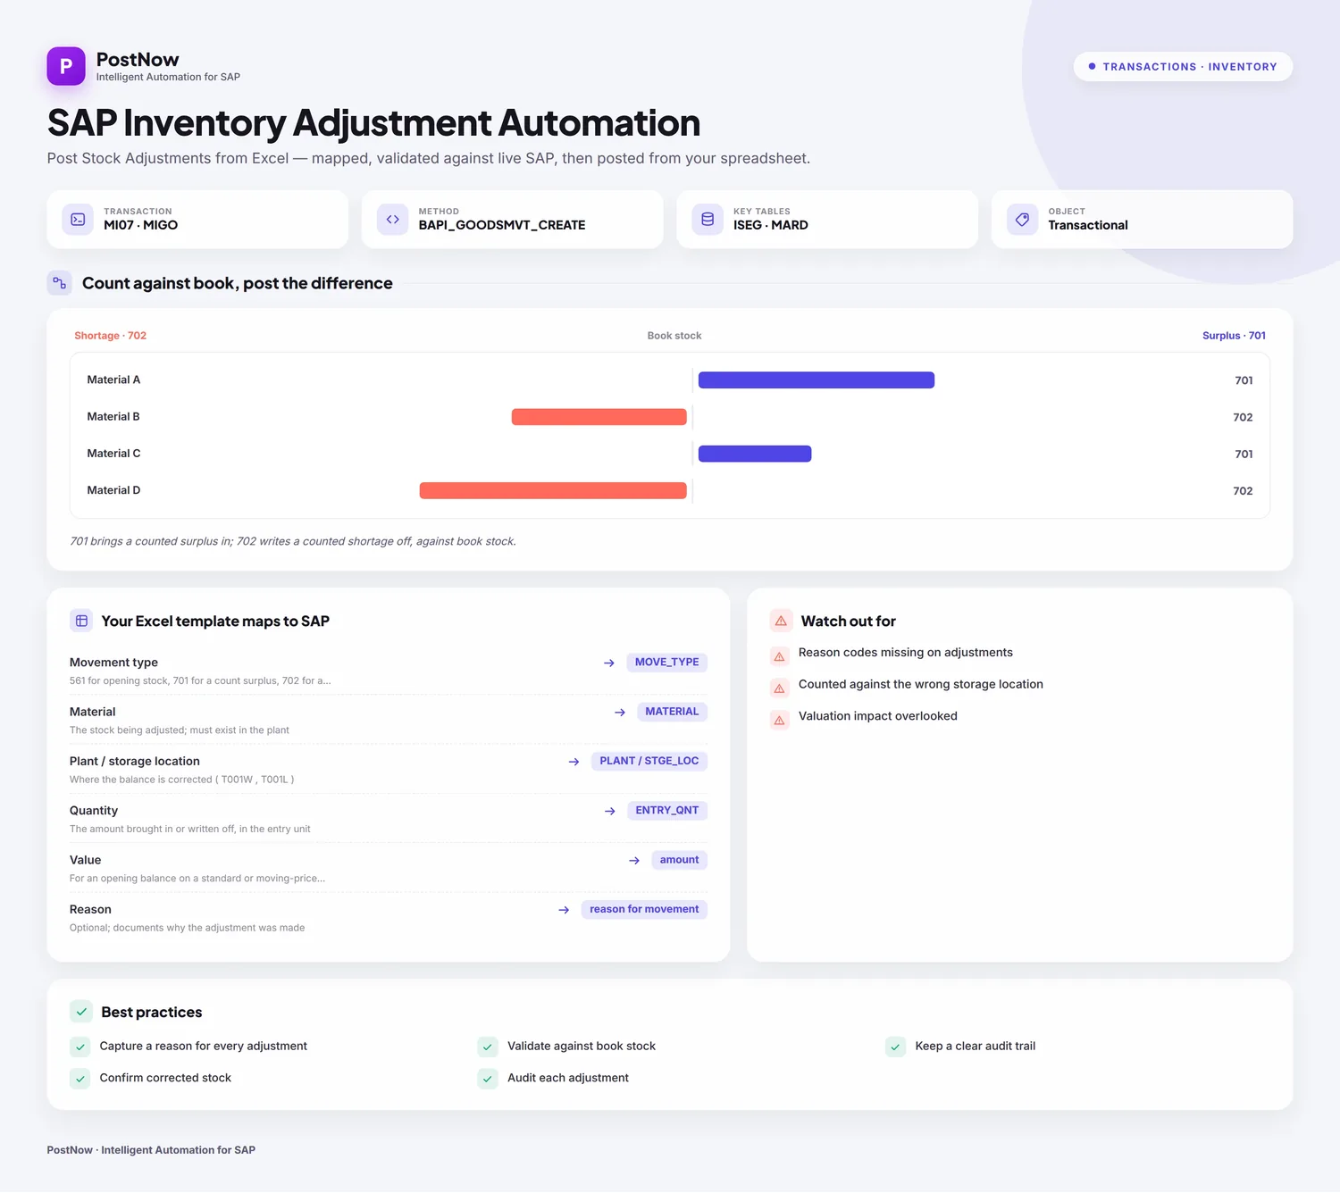Open the Transaction MI07 · MIGO card
This screenshot has height=1193, width=1340.
click(197, 220)
